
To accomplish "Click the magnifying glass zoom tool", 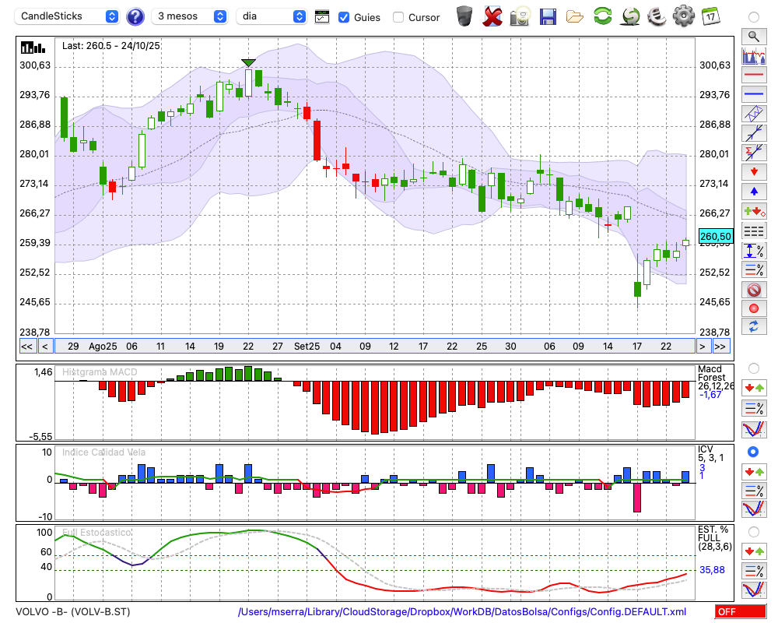I will [753, 36].
